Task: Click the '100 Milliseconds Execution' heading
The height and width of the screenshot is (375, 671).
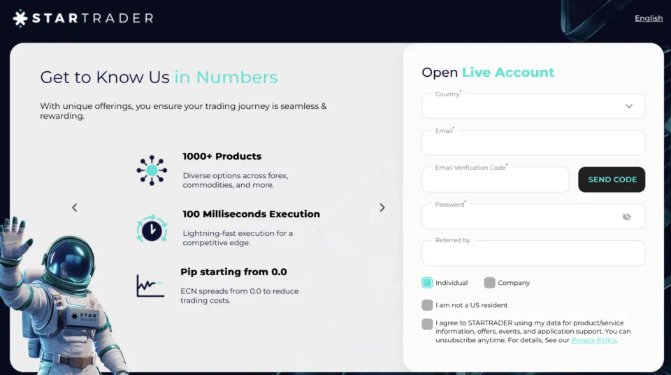Action: point(251,214)
